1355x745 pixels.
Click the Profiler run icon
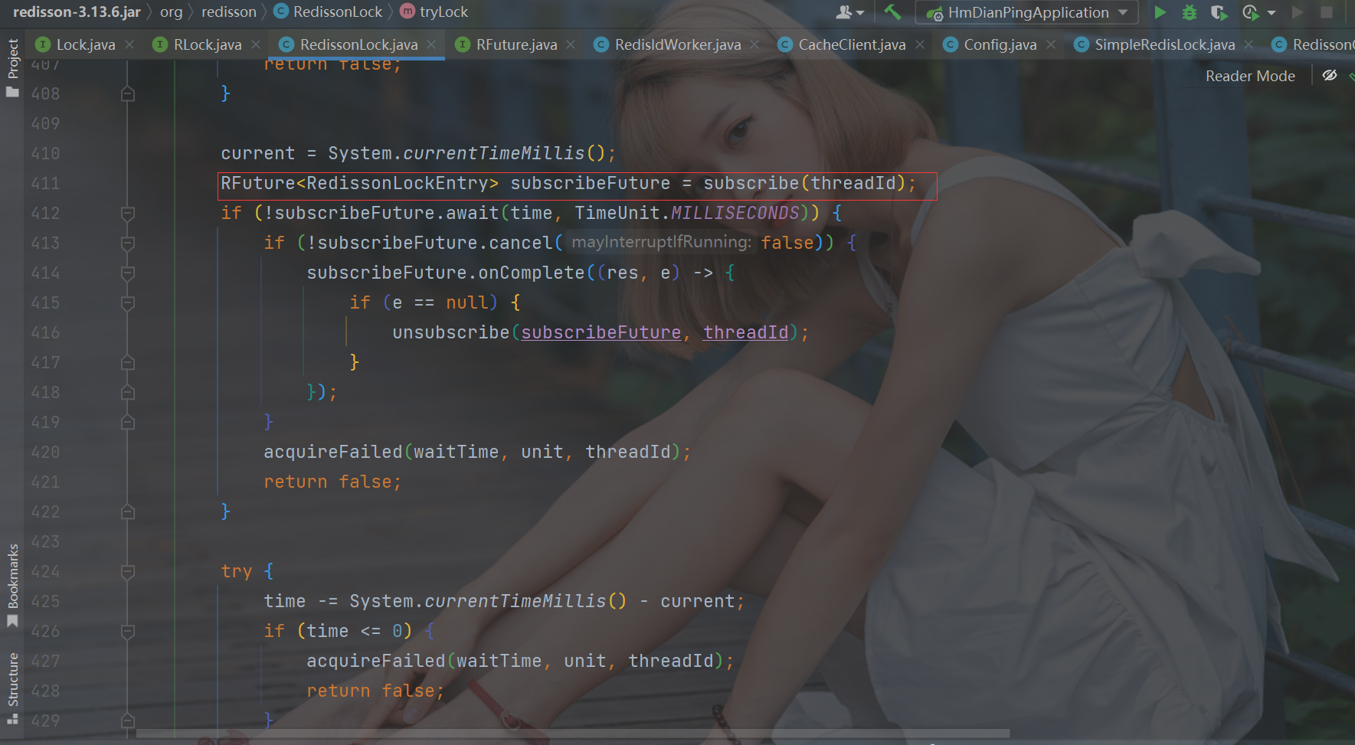(x=1250, y=12)
